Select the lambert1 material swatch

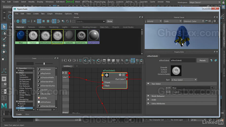coord(69,37)
